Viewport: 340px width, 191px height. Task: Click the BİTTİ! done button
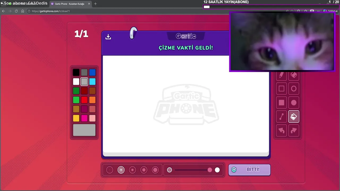coord(249,170)
